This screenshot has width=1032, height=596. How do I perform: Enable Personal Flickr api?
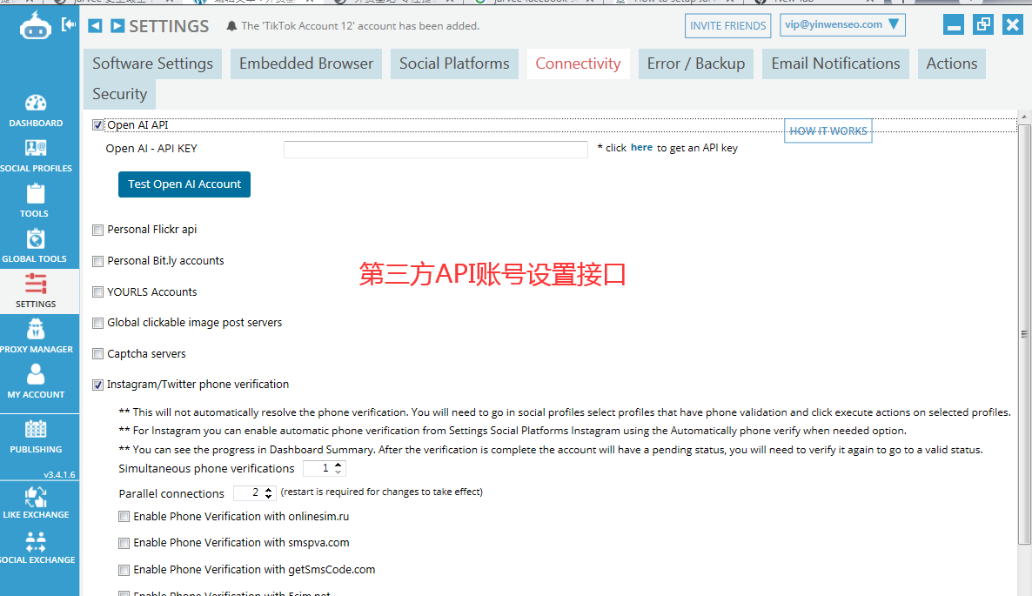click(x=97, y=231)
